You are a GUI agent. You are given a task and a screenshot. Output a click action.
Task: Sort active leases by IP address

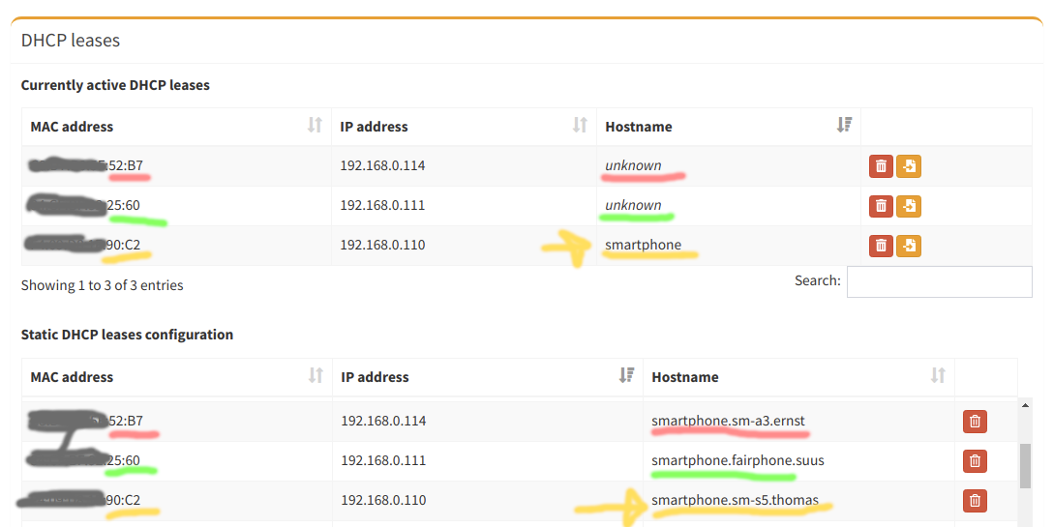580,125
